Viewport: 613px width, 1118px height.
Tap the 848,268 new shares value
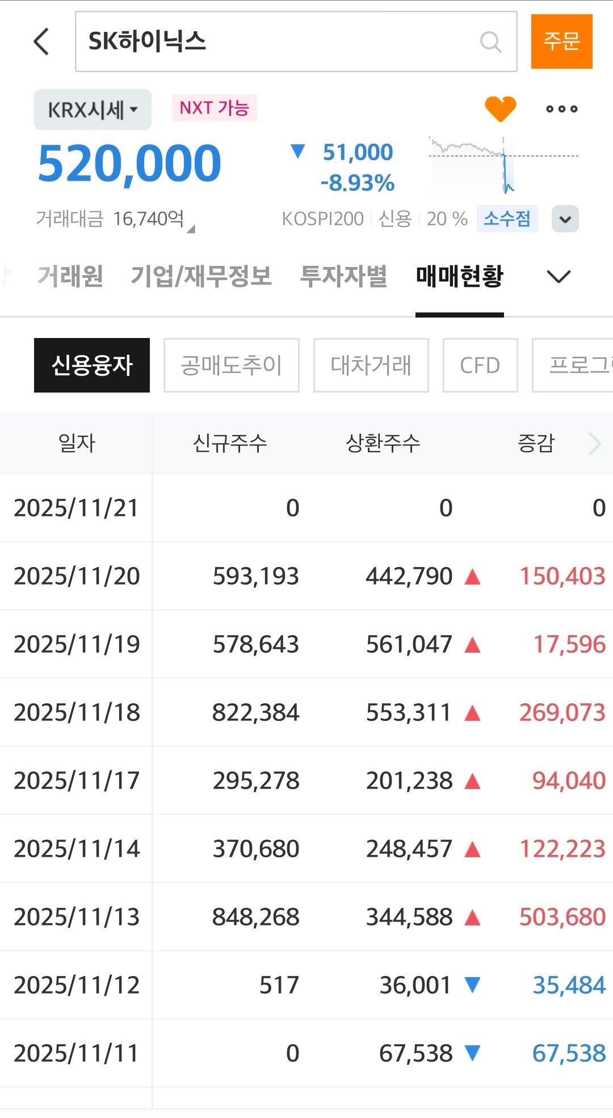(x=256, y=917)
